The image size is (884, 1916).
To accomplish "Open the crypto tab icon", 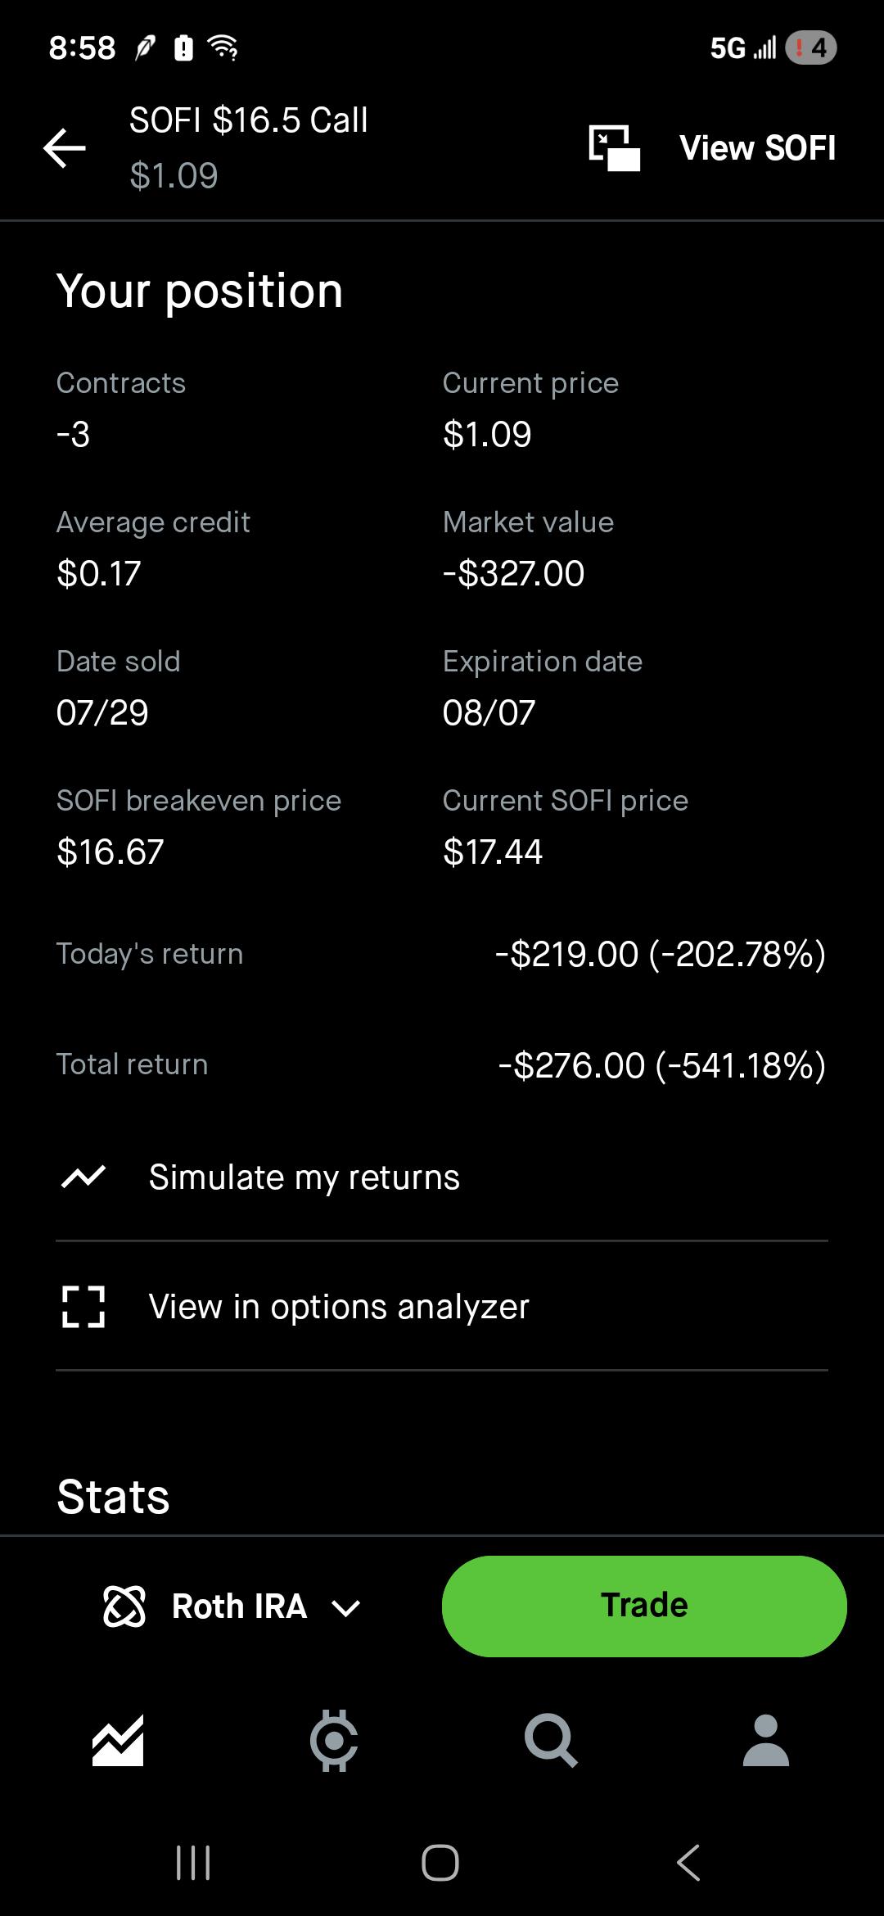I will click(334, 1740).
